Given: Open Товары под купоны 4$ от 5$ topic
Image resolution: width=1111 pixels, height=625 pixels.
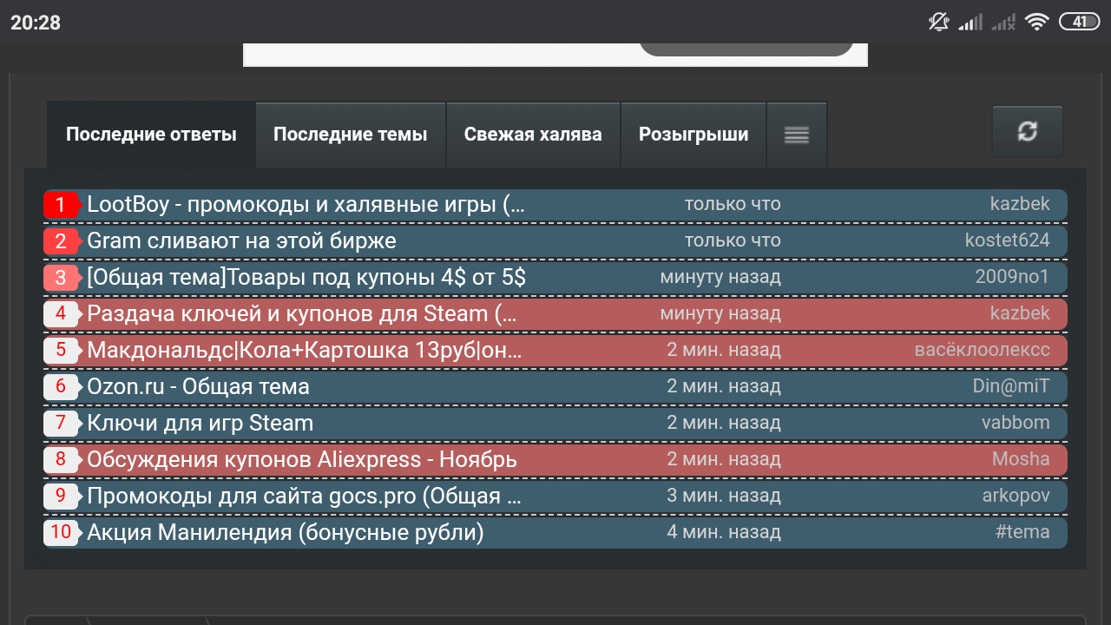Looking at the screenshot, I should tap(306, 278).
